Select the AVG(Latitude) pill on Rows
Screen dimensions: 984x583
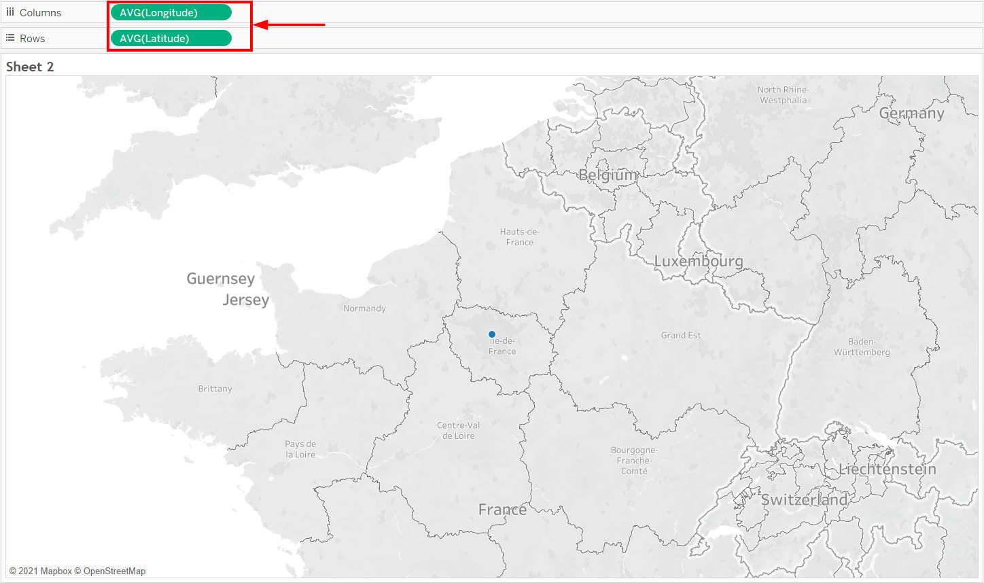pos(171,38)
